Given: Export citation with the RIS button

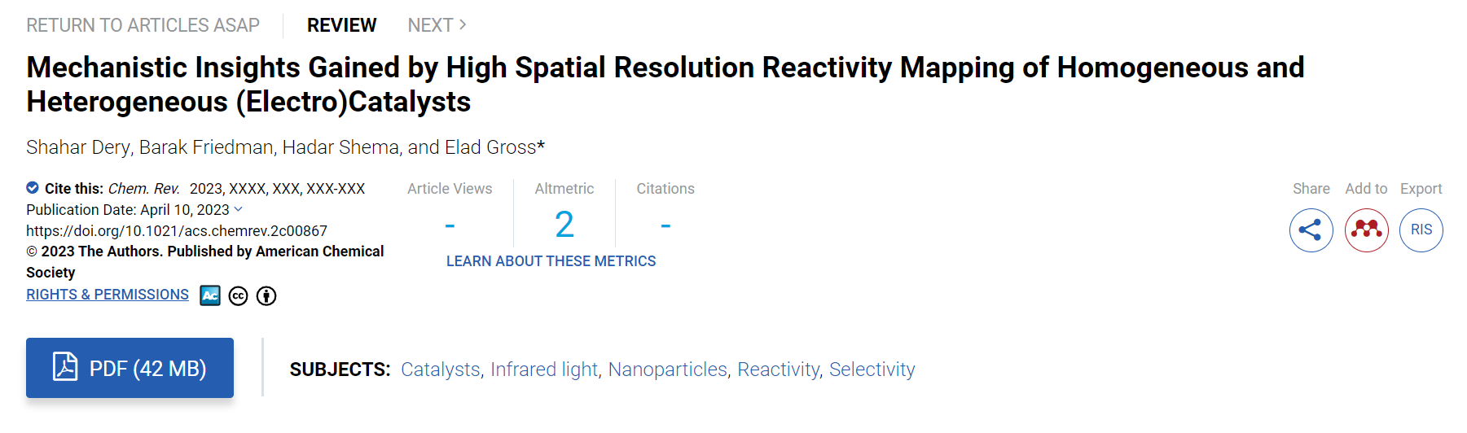Looking at the screenshot, I should [x=1421, y=230].
